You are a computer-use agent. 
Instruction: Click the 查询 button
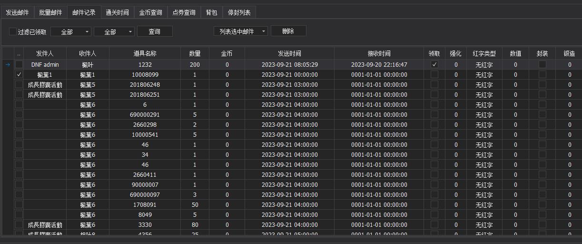pyautogui.click(x=155, y=31)
